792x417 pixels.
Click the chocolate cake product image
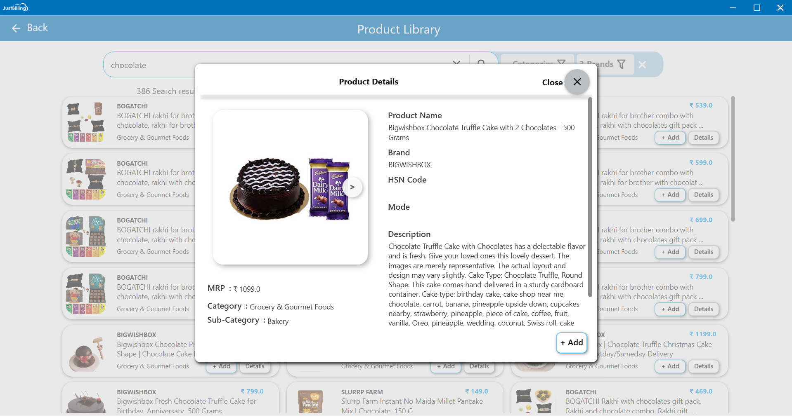pos(290,187)
